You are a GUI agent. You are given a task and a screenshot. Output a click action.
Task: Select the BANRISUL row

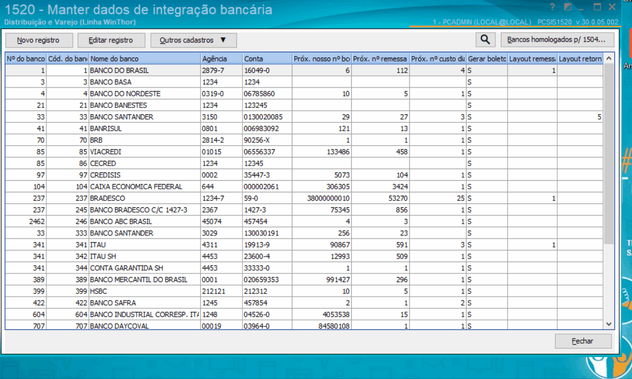[304, 128]
